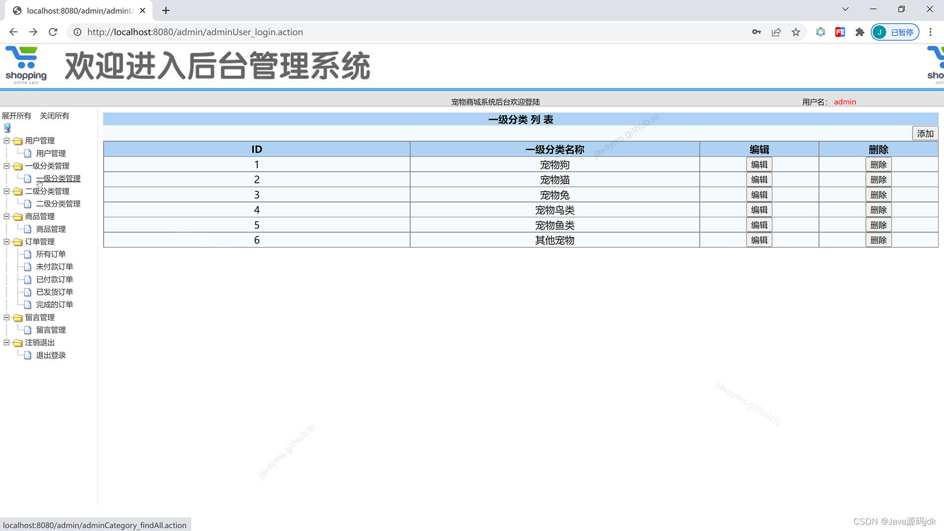Collapse the 留言管理 tree node
Image resolution: width=944 pixels, height=531 pixels.
pyautogui.click(x=7, y=317)
